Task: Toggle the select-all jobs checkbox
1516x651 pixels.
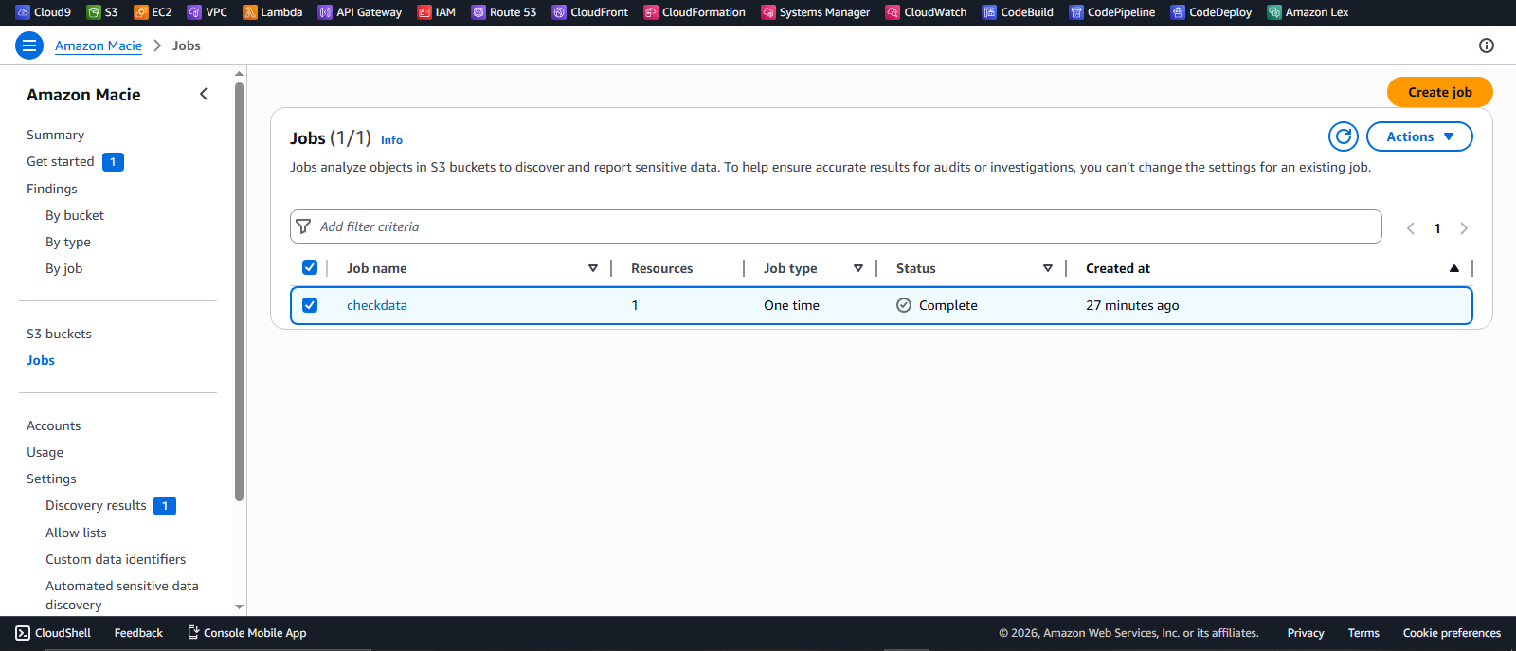Action: [310, 267]
